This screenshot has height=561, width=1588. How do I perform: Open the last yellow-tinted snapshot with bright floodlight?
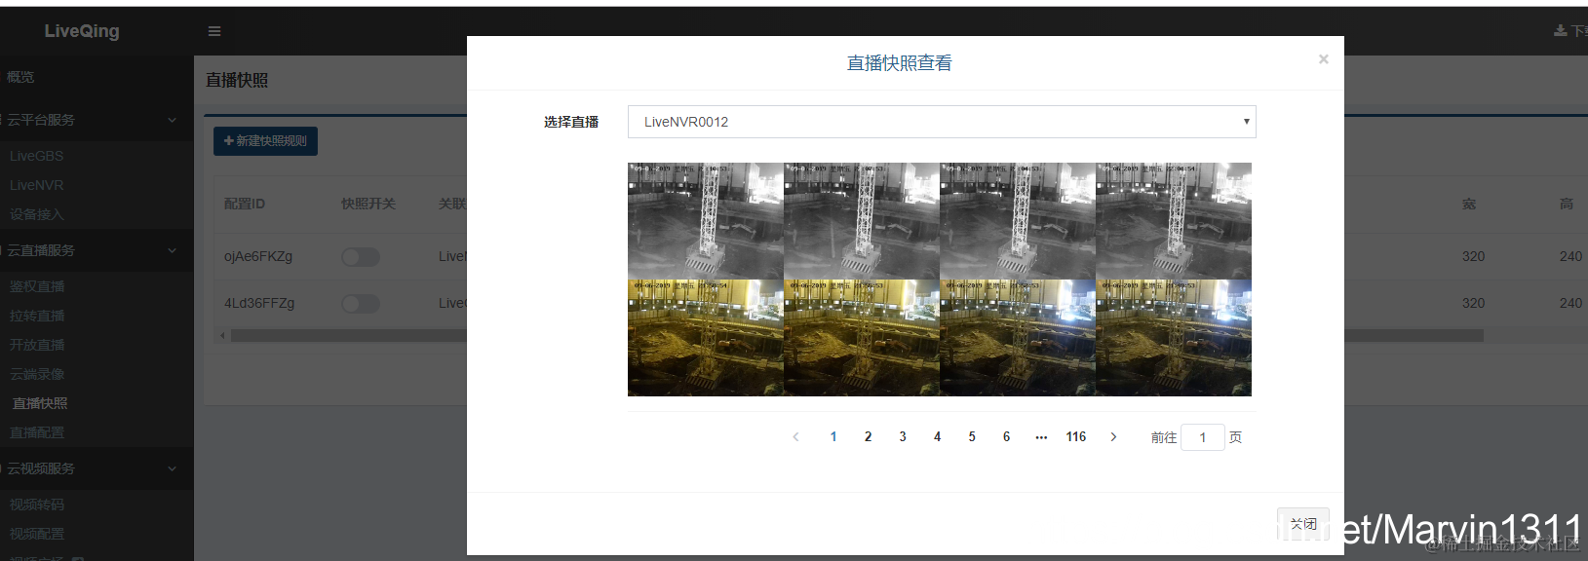[1174, 338]
